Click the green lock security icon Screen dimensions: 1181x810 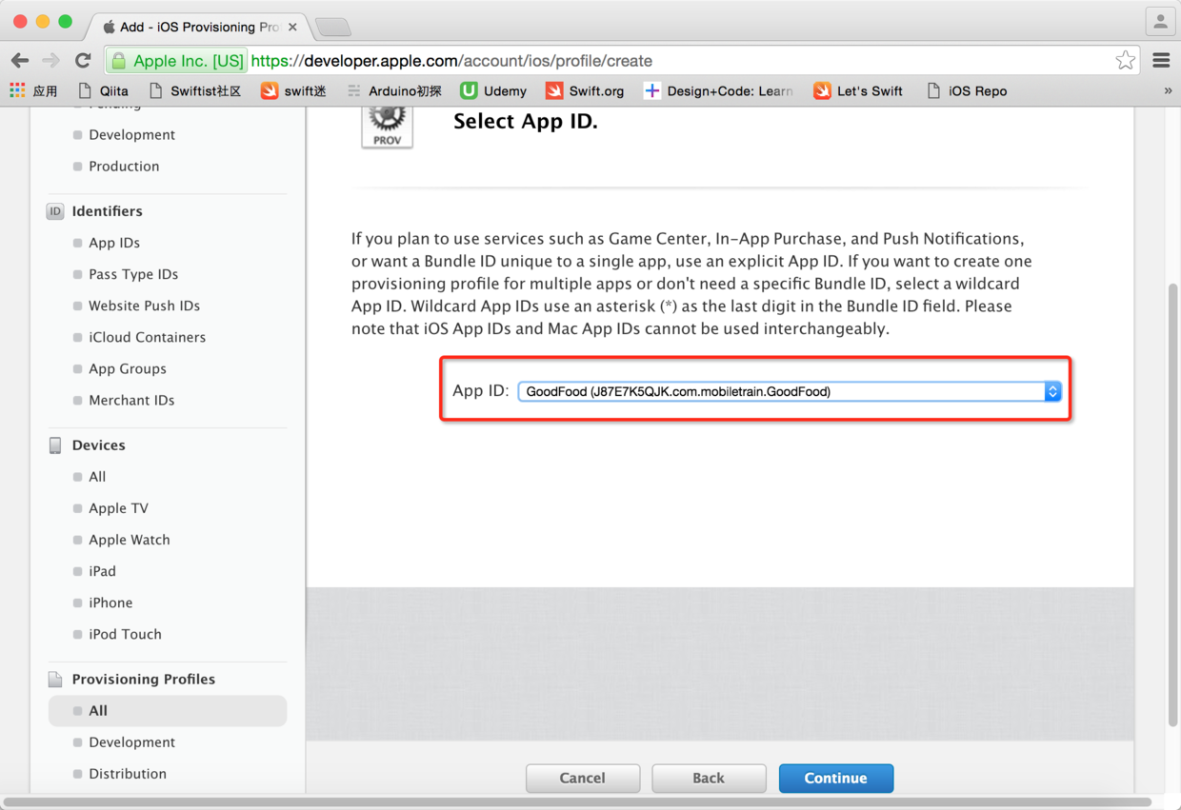point(119,61)
